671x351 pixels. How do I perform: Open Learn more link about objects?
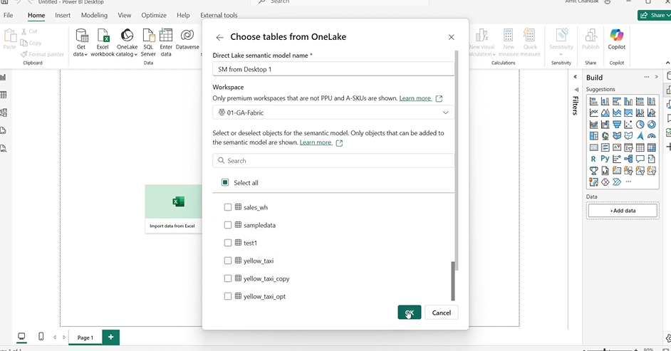(x=316, y=142)
